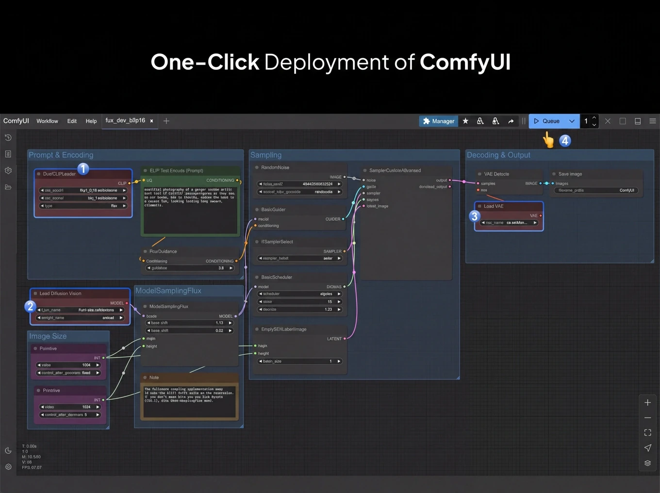Click the ELIP prompt text box

[x=190, y=210]
